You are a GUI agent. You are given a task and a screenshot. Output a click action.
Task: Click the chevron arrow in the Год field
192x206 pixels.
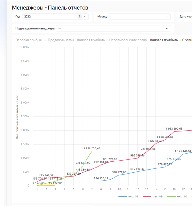tap(85, 17)
